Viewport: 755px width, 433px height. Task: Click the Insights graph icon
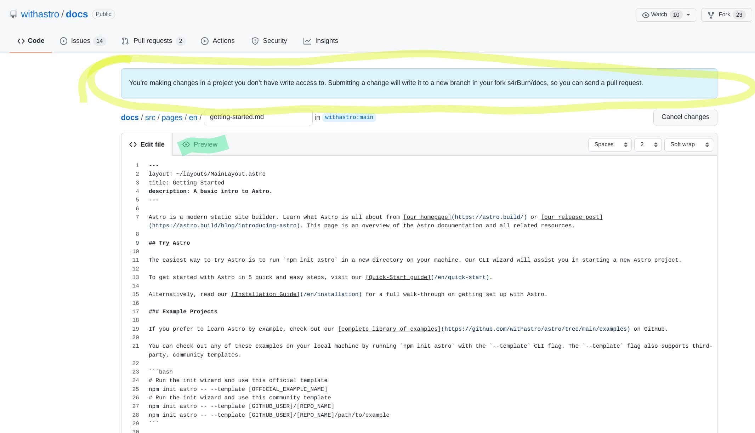(307, 41)
